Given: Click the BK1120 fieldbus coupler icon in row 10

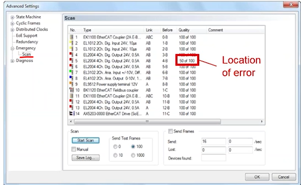Looking at the screenshot, I should click(72, 90).
